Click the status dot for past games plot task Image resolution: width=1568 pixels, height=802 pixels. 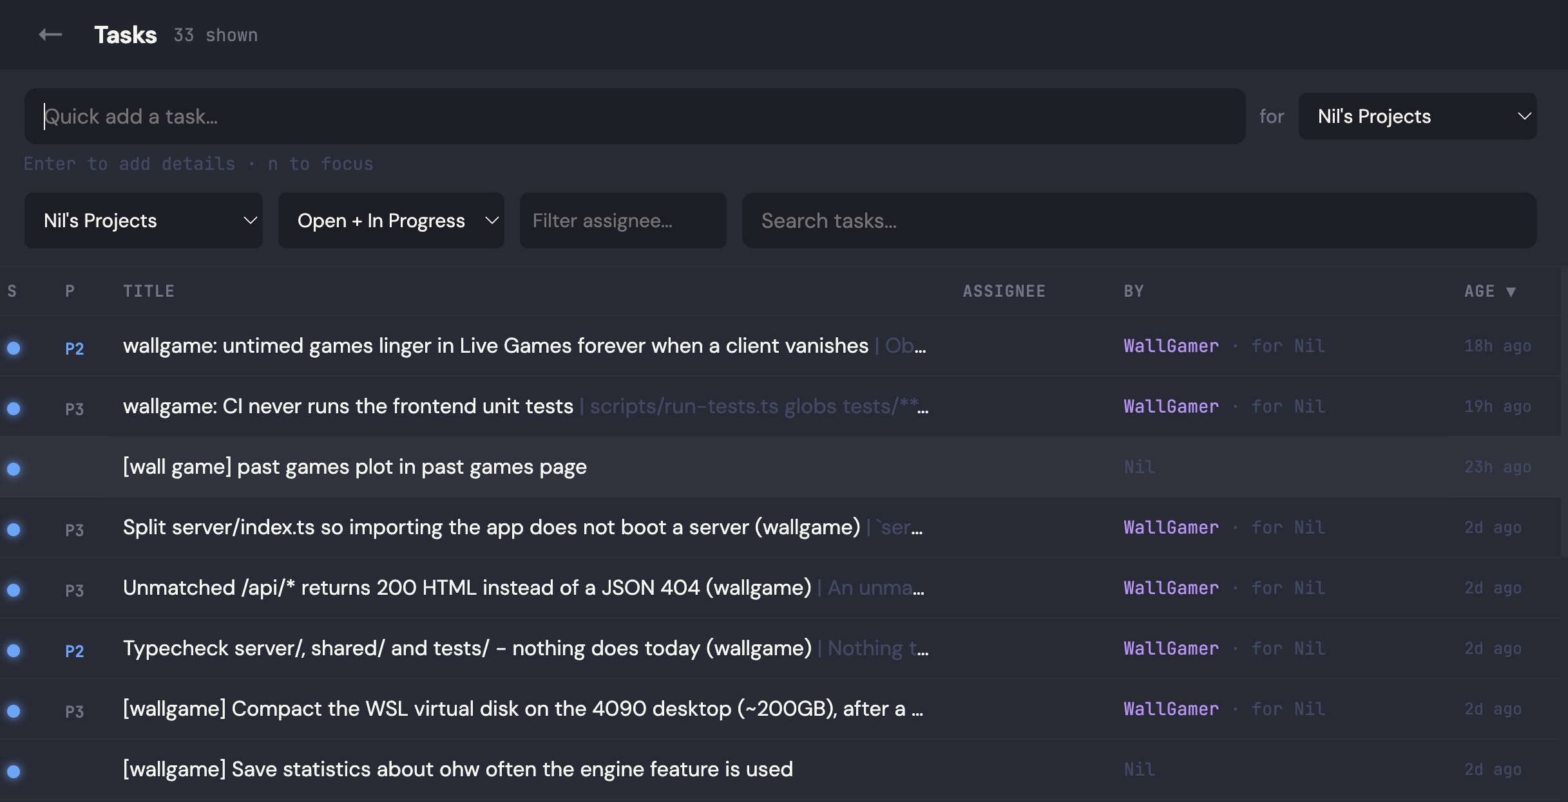(14, 469)
